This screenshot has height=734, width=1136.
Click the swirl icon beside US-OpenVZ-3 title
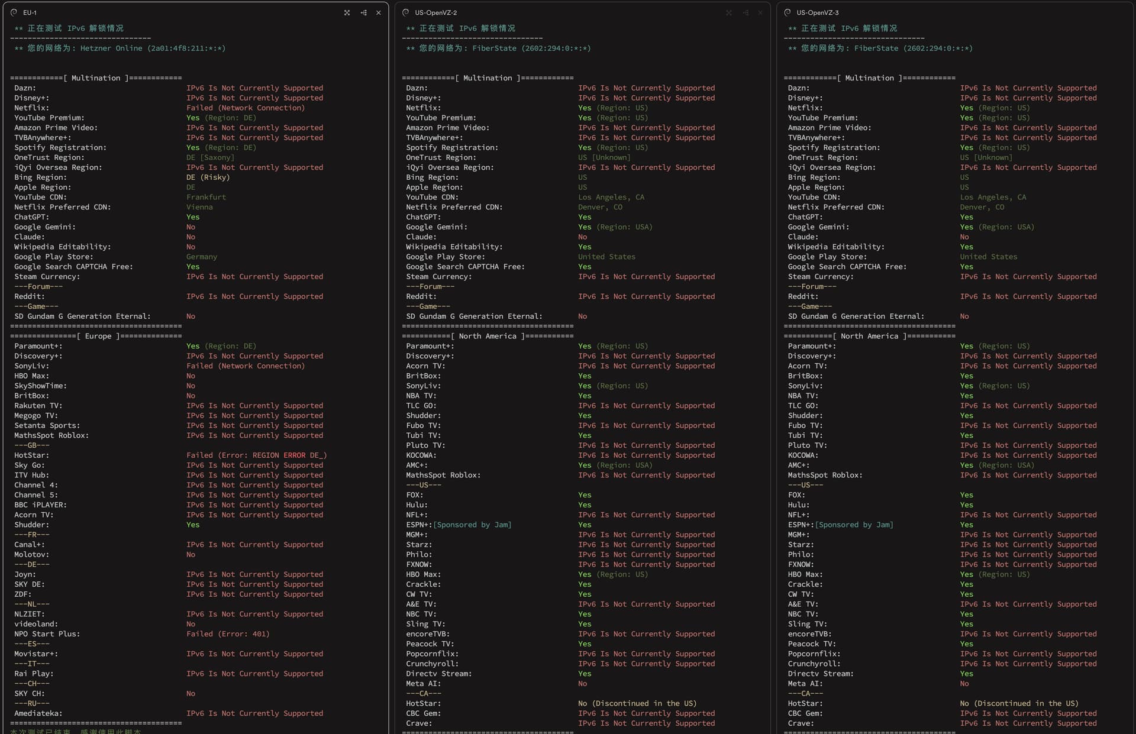[x=788, y=12]
